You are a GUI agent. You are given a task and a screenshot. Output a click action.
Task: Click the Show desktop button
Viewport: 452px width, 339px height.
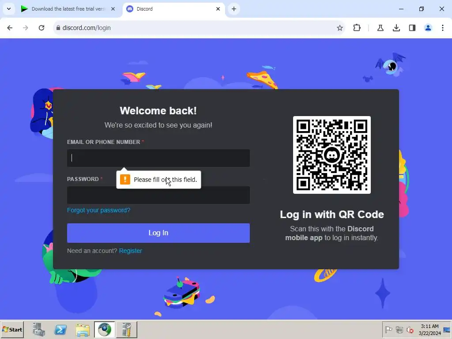point(447,329)
